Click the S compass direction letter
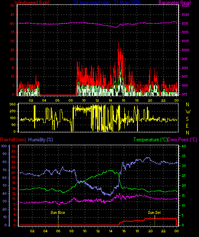Image resolution: width=199 pixels, height=237 pixels. click(x=187, y=119)
